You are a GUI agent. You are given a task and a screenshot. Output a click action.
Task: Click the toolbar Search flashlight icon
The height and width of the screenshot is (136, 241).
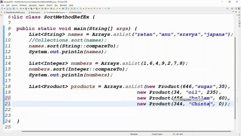[57, 9]
